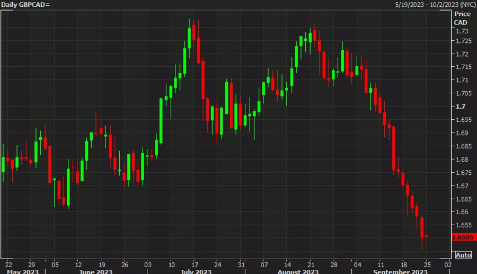Screen dimensions: 477x274
Task: Click the July 2023 month label
Action: click(196, 271)
